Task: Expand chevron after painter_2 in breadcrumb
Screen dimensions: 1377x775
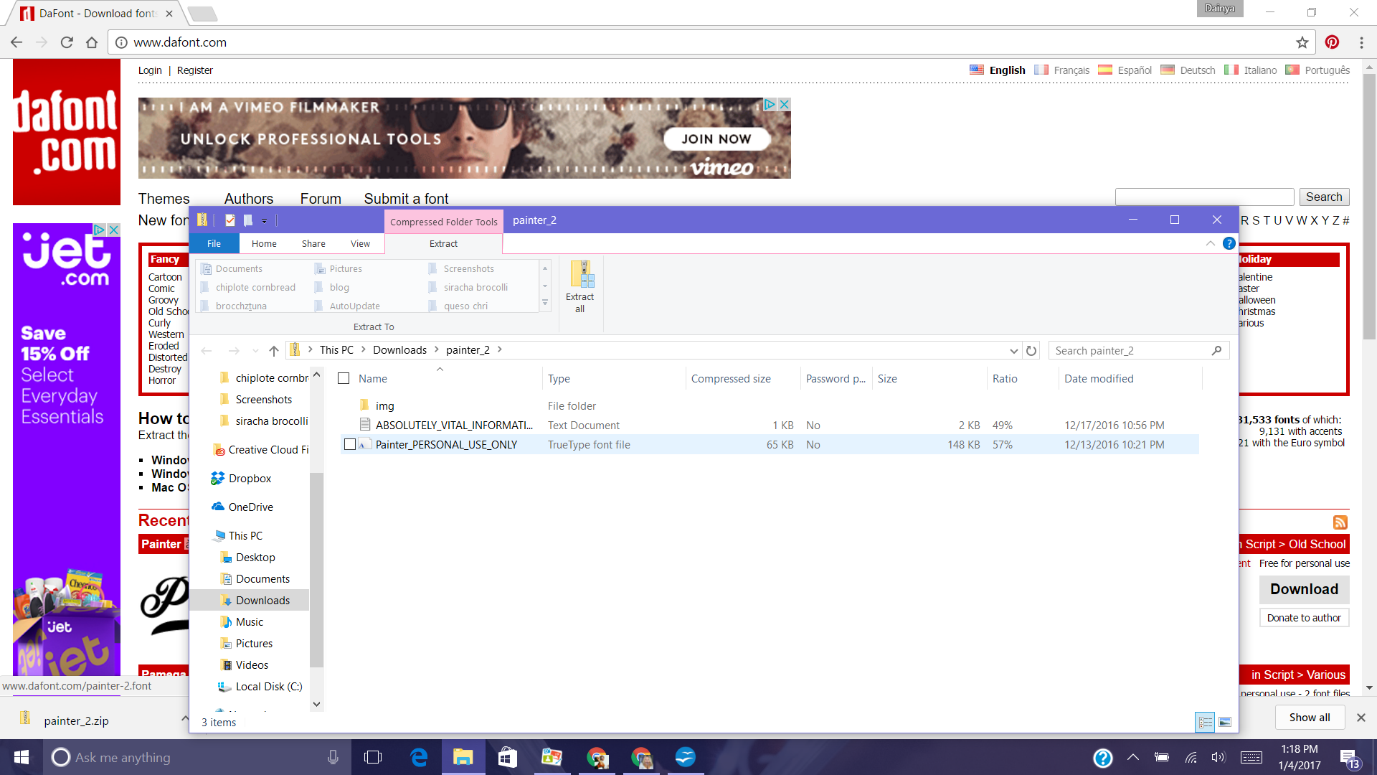Action: click(x=500, y=349)
